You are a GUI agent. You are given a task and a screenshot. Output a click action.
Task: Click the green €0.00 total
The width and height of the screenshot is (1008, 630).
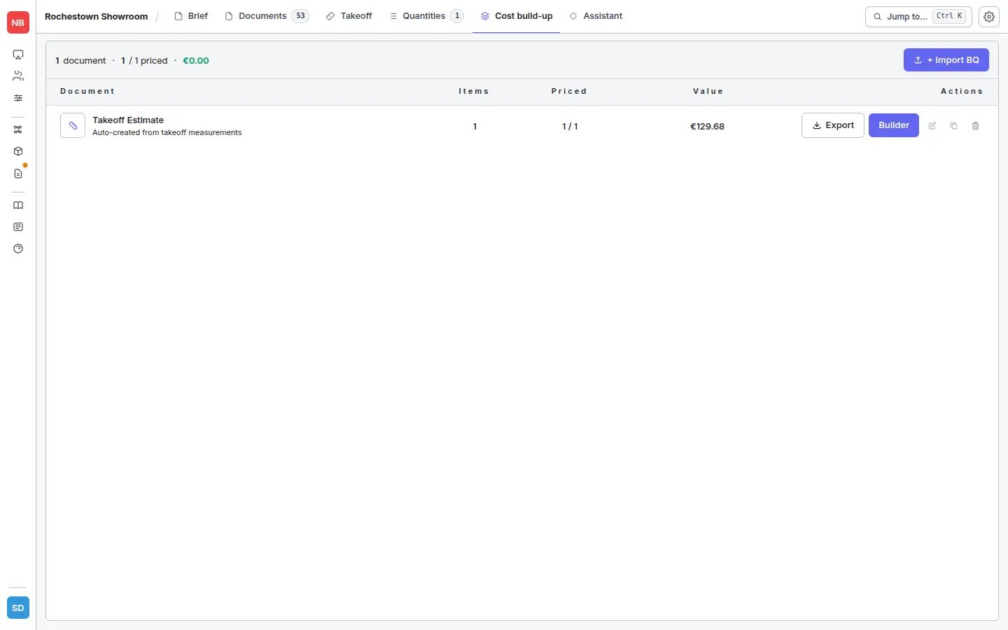coord(196,61)
